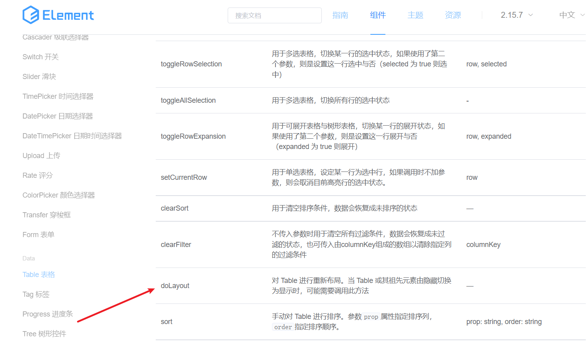Screen dimensions: 587x343
Task: Open the 主题 nav tab
Action: click(415, 15)
